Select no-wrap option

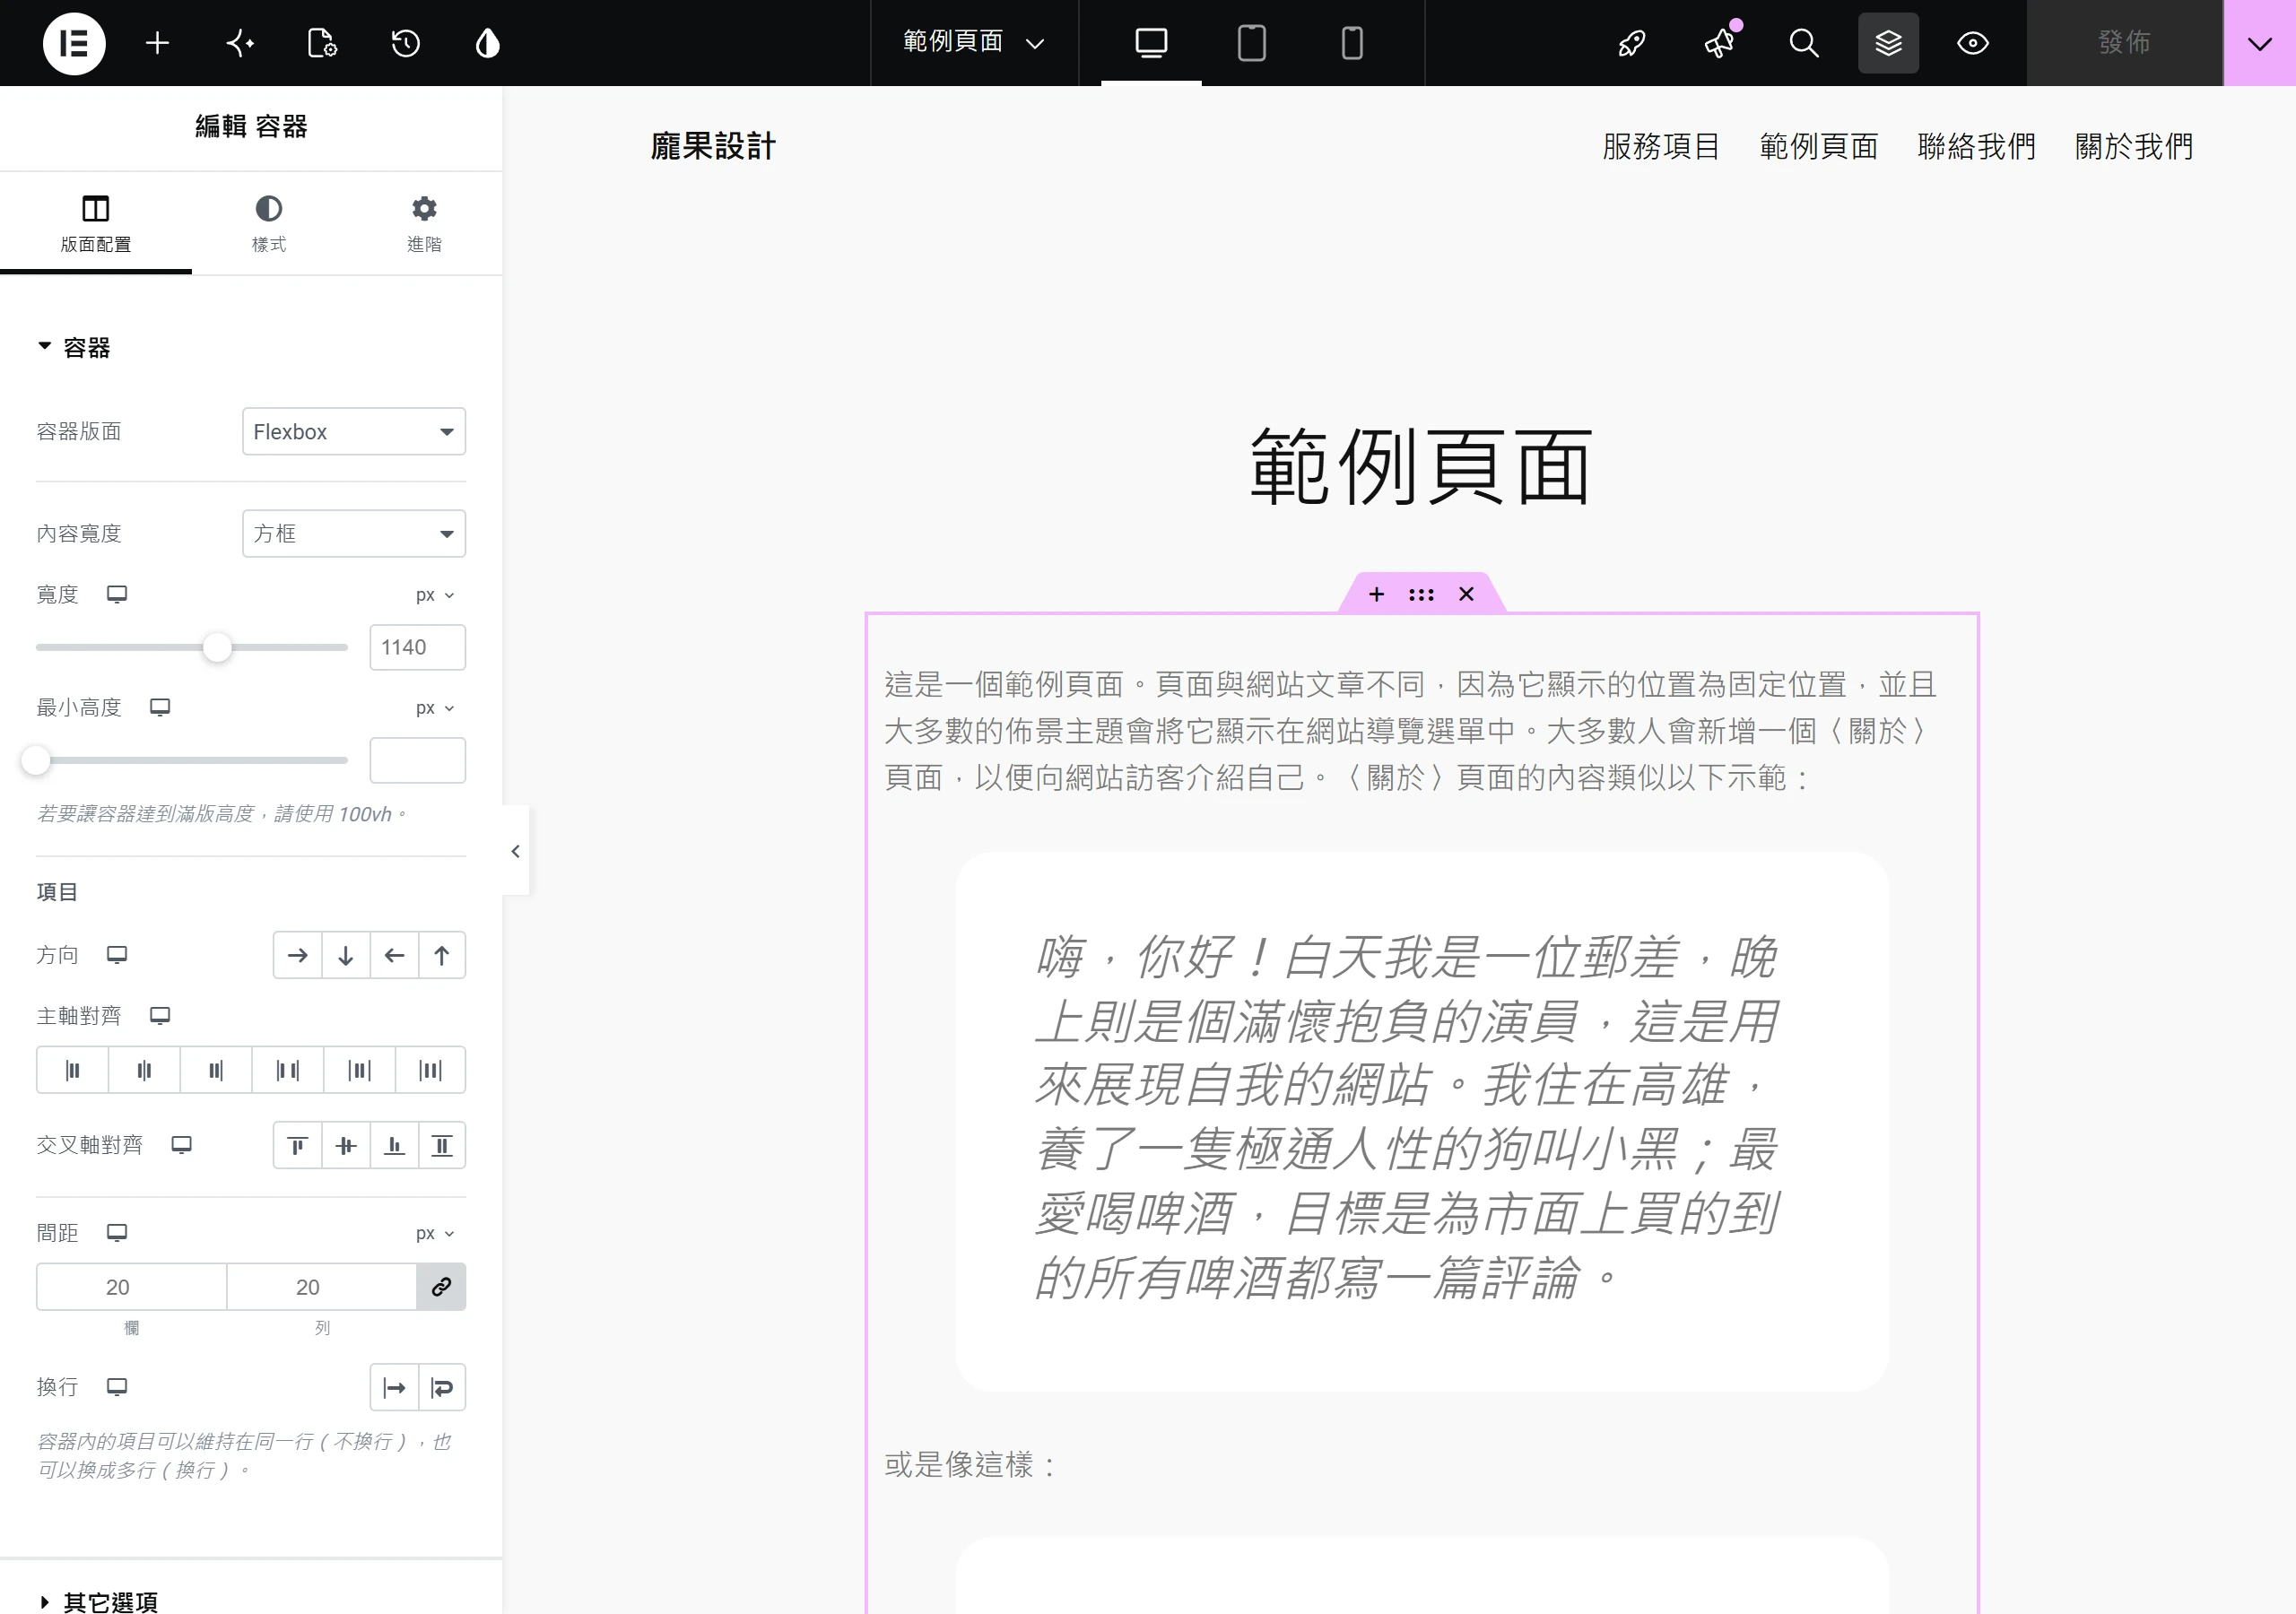[x=394, y=1387]
